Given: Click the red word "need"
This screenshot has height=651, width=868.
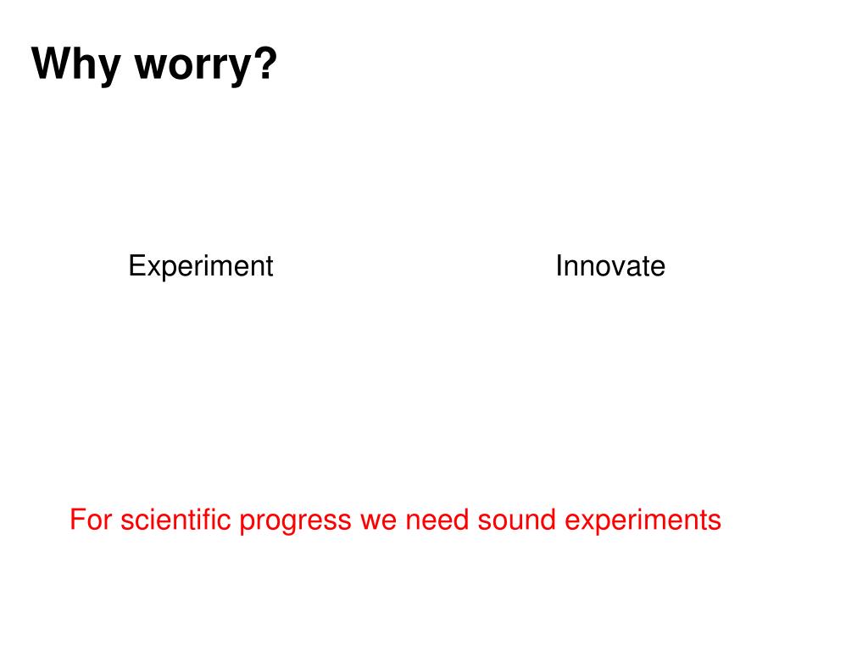Looking at the screenshot, I should pos(438,520).
